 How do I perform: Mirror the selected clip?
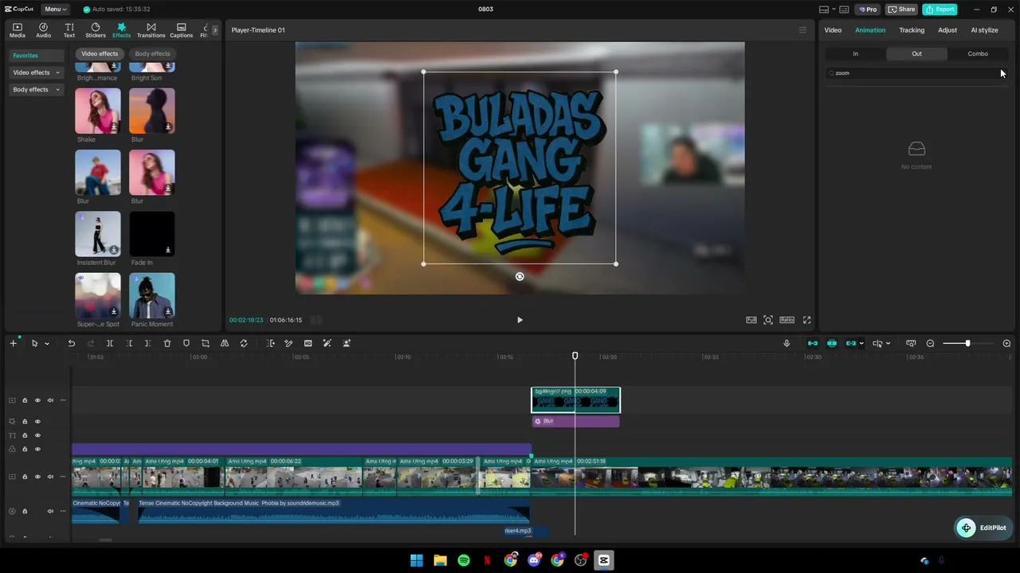coord(225,344)
